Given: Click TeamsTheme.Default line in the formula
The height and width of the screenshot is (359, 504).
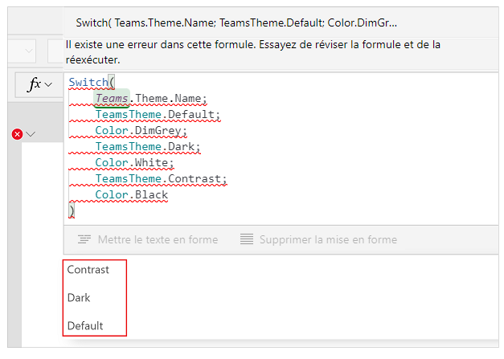Looking at the screenshot, I should coord(158,114).
